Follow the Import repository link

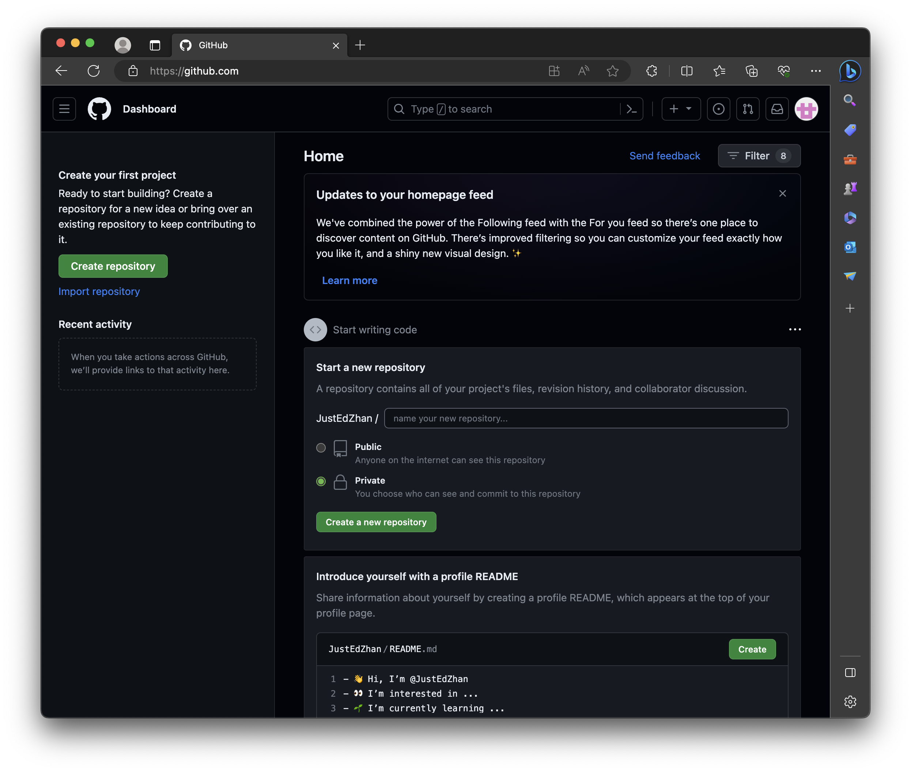coord(99,291)
